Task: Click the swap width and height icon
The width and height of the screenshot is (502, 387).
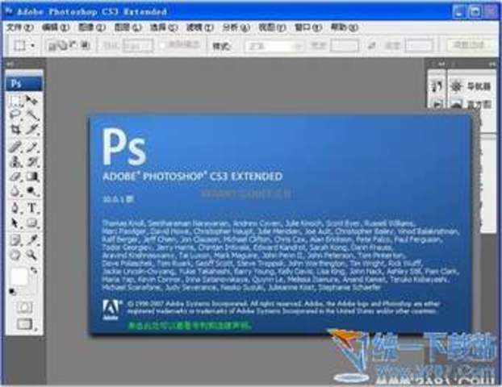Action: tap(371, 45)
